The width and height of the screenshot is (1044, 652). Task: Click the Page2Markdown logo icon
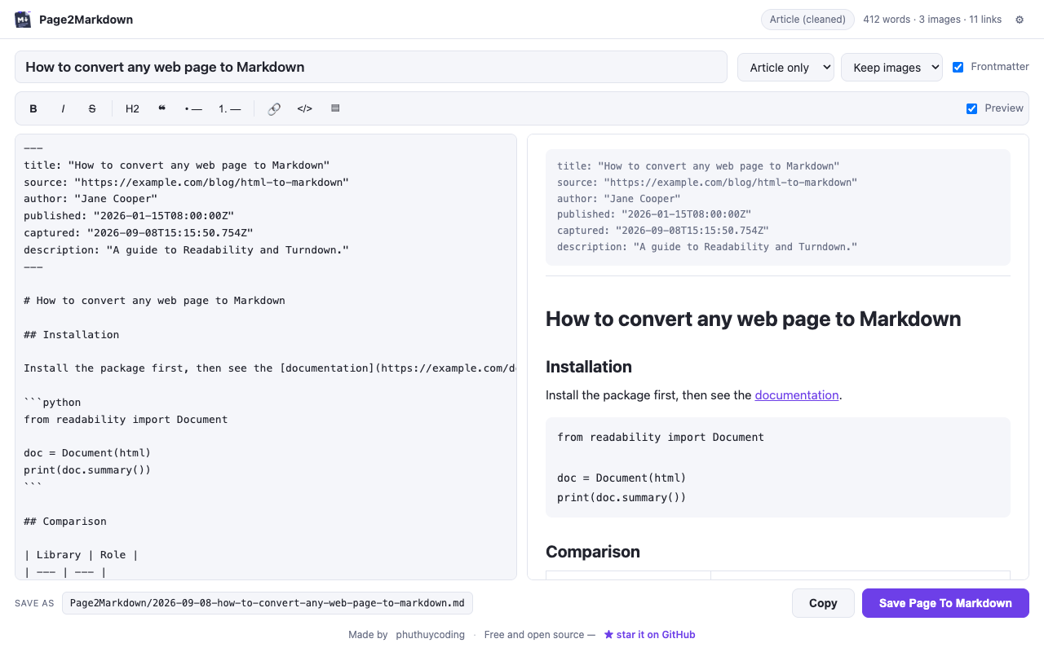tap(23, 20)
